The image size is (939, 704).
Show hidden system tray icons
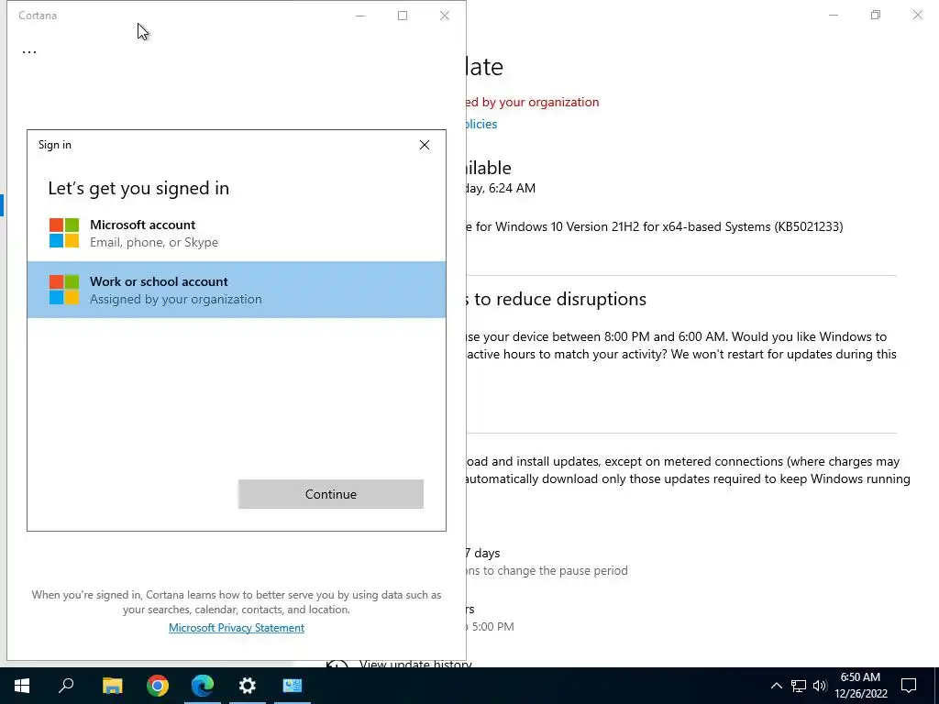point(776,686)
